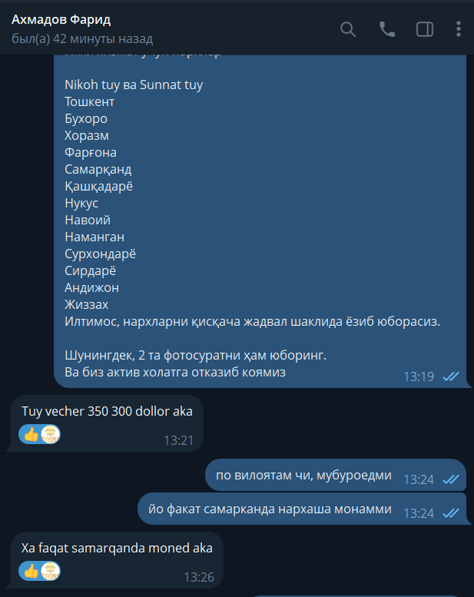Click reaction avatar on 'Xa faqat samarqanda' message
Viewport: 474px width, 597px height.
point(50,571)
